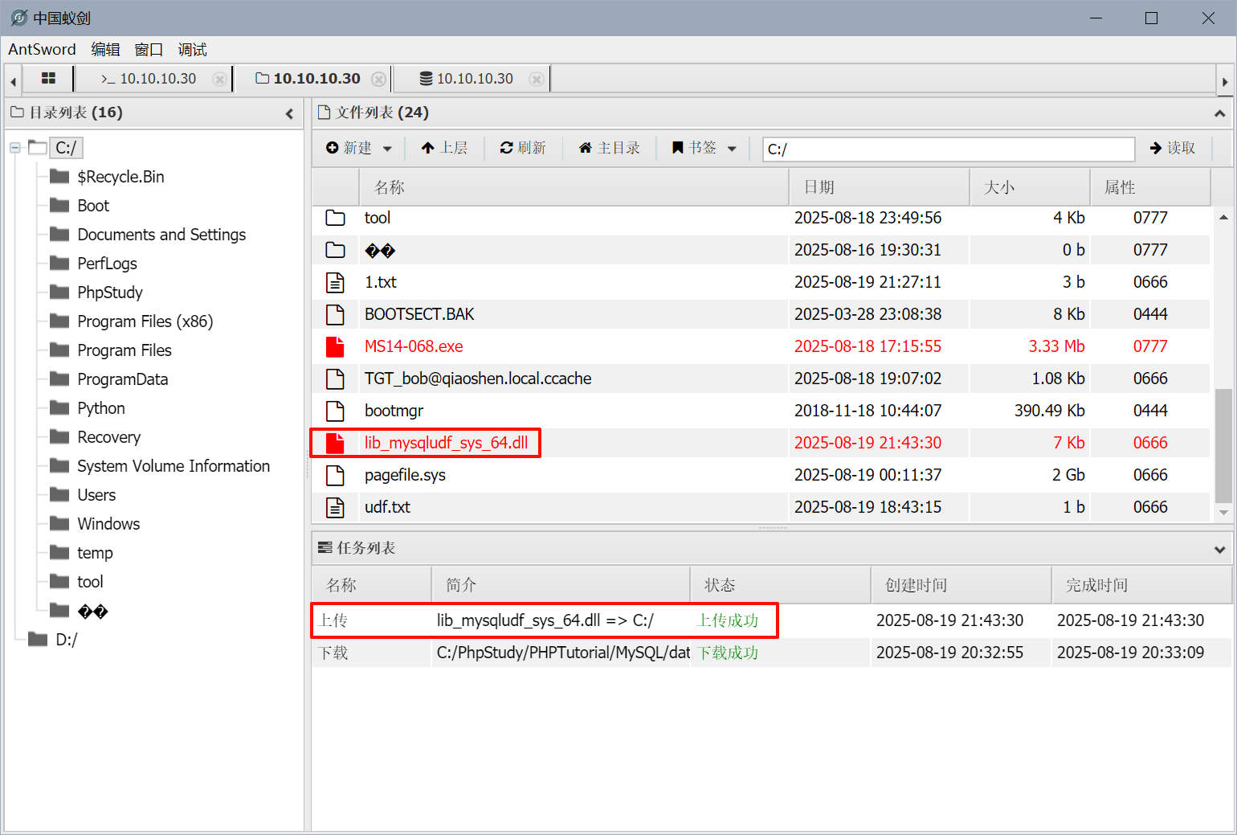Screen dimensions: 1237x835
Task: Collapse the task list (任务列表) panel
Action: pos(1219,549)
